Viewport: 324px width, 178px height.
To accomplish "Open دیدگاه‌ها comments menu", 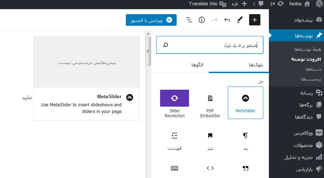I will (x=296, y=117).
